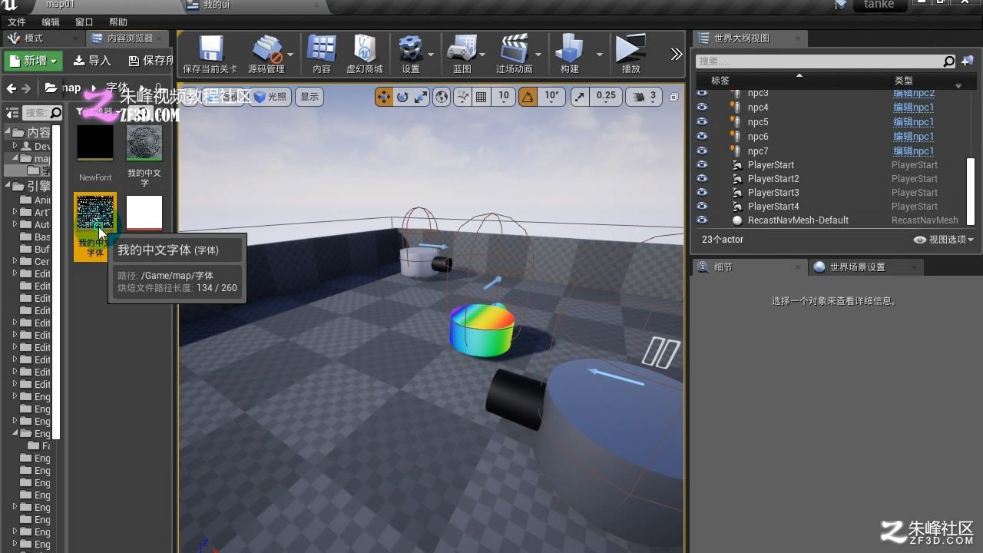The width and height of the screenshot is (983, 553).
Task: Open the Lit (光照) view mode menu
Action: point(270,97)
